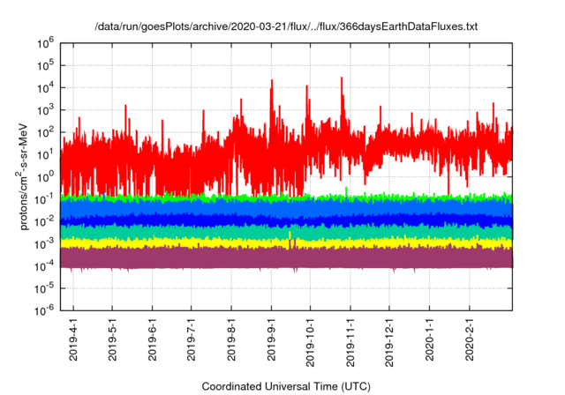Click the 10^5 y-axis tick label
The width and height of the screenshot is (565, 395).
(x=45, y=65)
